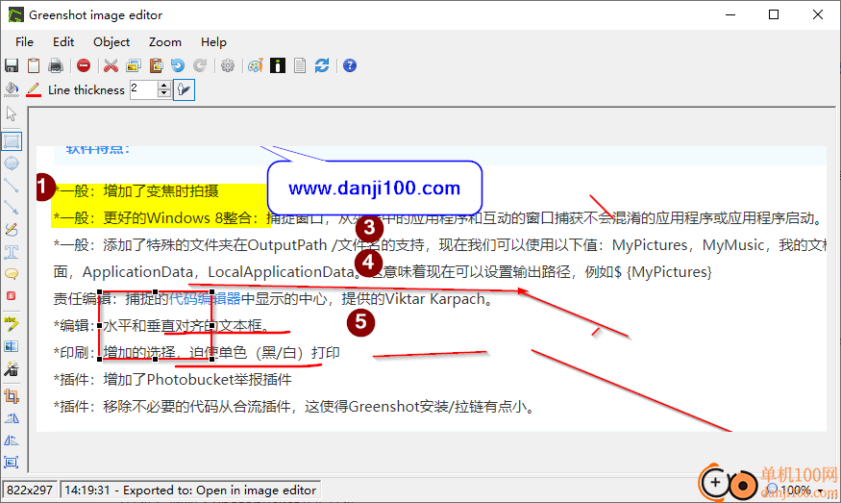Open help with blue question mark icon
The height and width of the screenshot is (503, 841).
350,65
